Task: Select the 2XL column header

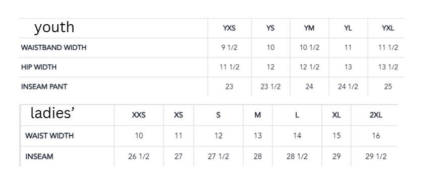Action: pyautogui.click(x=376, y=115)
